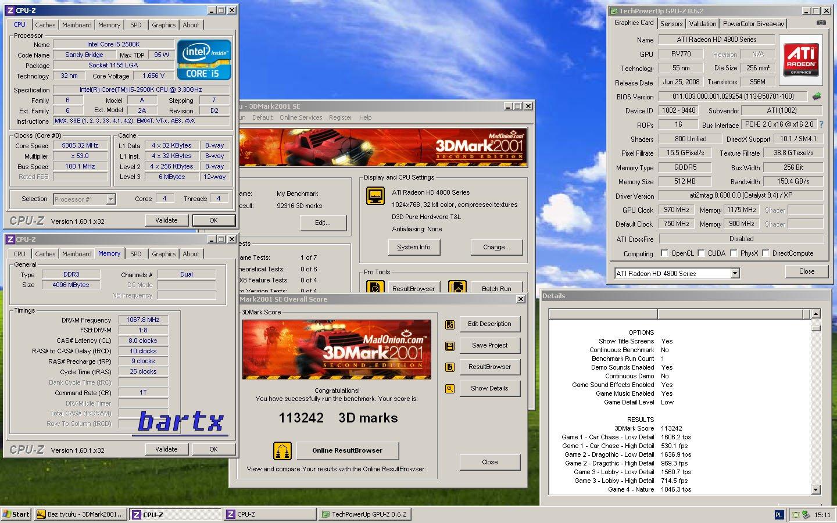
Task: Click the GPU Clock 970 MHz field
Action: point(677,210)
